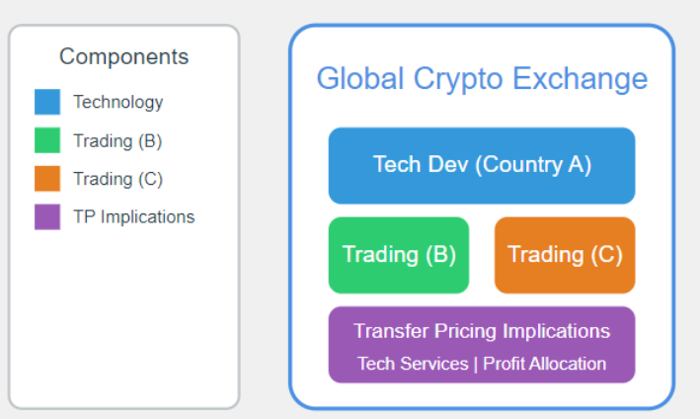Select the Technology label in the legend
Image resolution: width=700 pixels, height=419 pixels.
[117, 102]
